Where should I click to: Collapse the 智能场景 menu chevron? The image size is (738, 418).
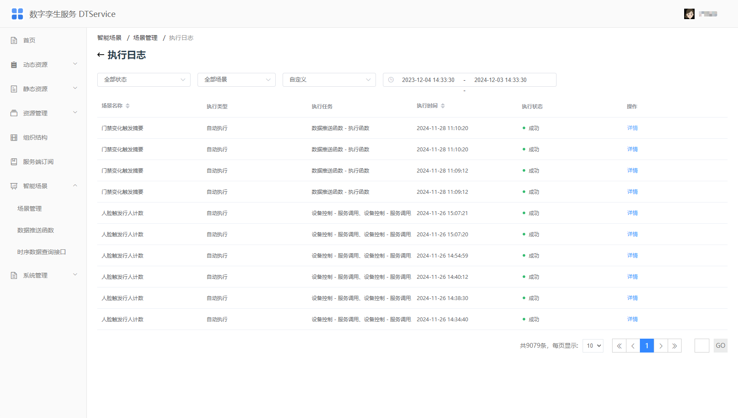click(75, 186)
